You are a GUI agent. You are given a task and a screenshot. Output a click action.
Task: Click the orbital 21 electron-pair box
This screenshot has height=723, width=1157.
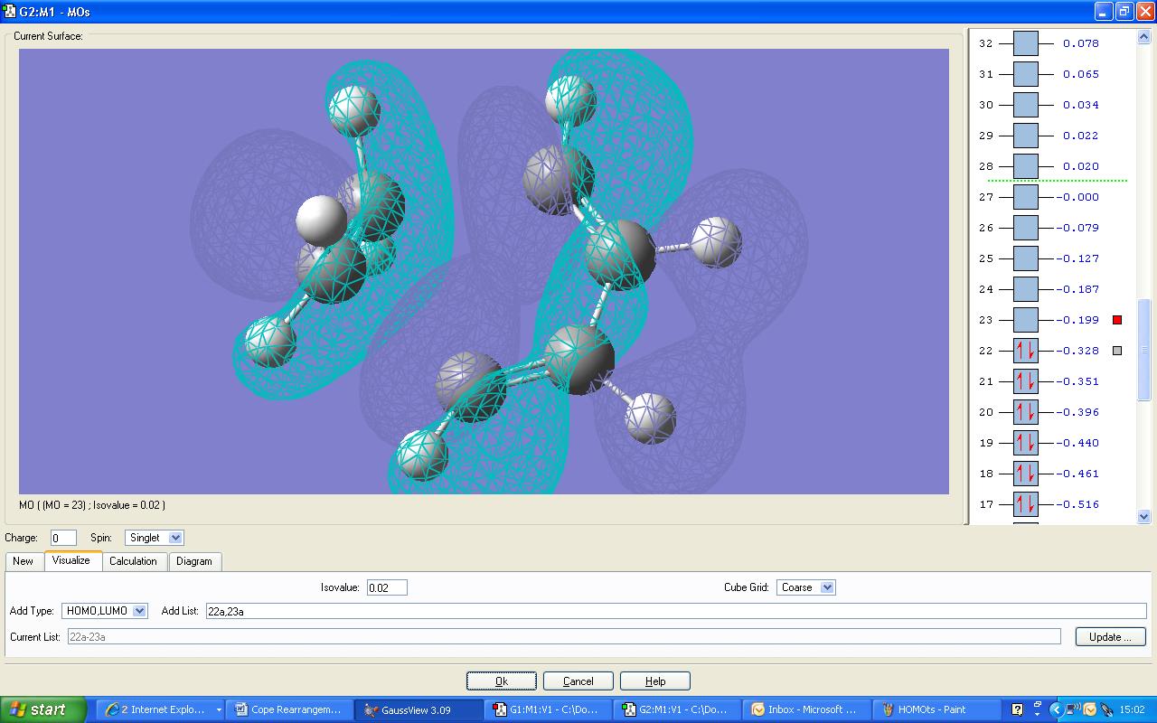coord(1025,381)
